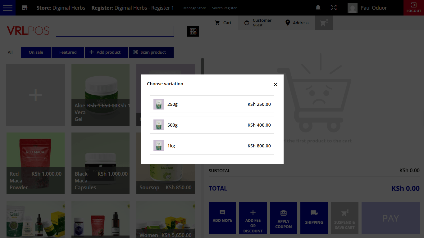Click Paul Oduor profile avatar

pyautogui.click(x=353, y=8)
